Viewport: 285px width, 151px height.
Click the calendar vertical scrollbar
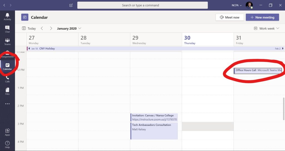[x=283, y=109]
